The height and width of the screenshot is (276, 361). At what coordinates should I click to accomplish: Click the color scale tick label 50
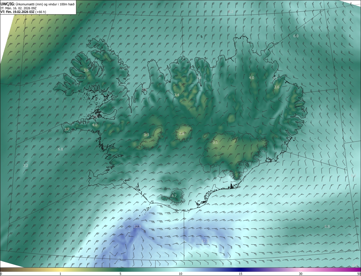[359, 274]
